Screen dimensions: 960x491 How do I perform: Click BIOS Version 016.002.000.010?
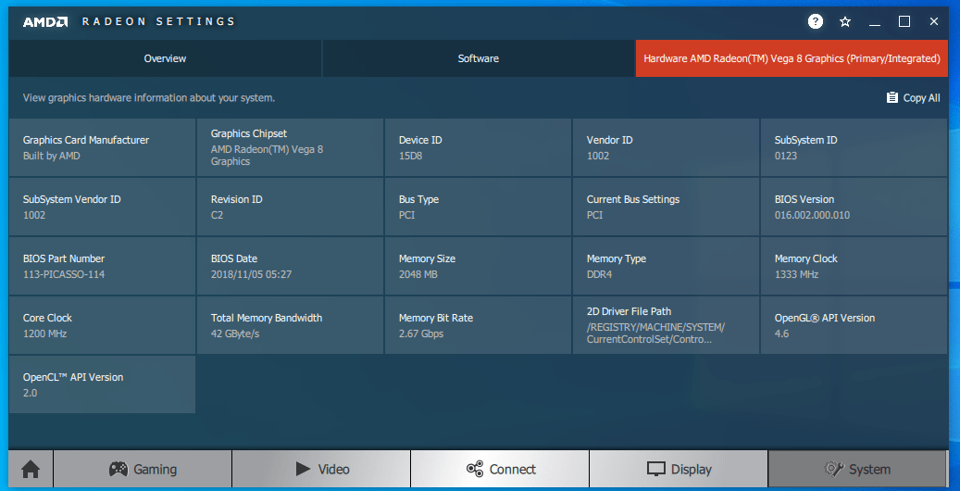click(854, 207)
